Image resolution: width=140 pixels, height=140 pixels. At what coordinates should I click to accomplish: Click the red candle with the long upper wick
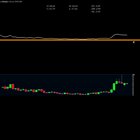[x=122, y=83]
